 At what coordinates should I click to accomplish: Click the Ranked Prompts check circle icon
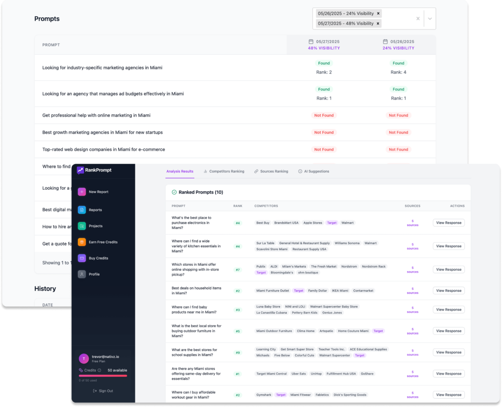tap(174, 192)
